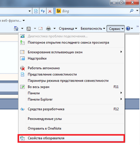140x145 pixels.
Task: Click the printer icon in toolbar
Action: tap(48, 28)
